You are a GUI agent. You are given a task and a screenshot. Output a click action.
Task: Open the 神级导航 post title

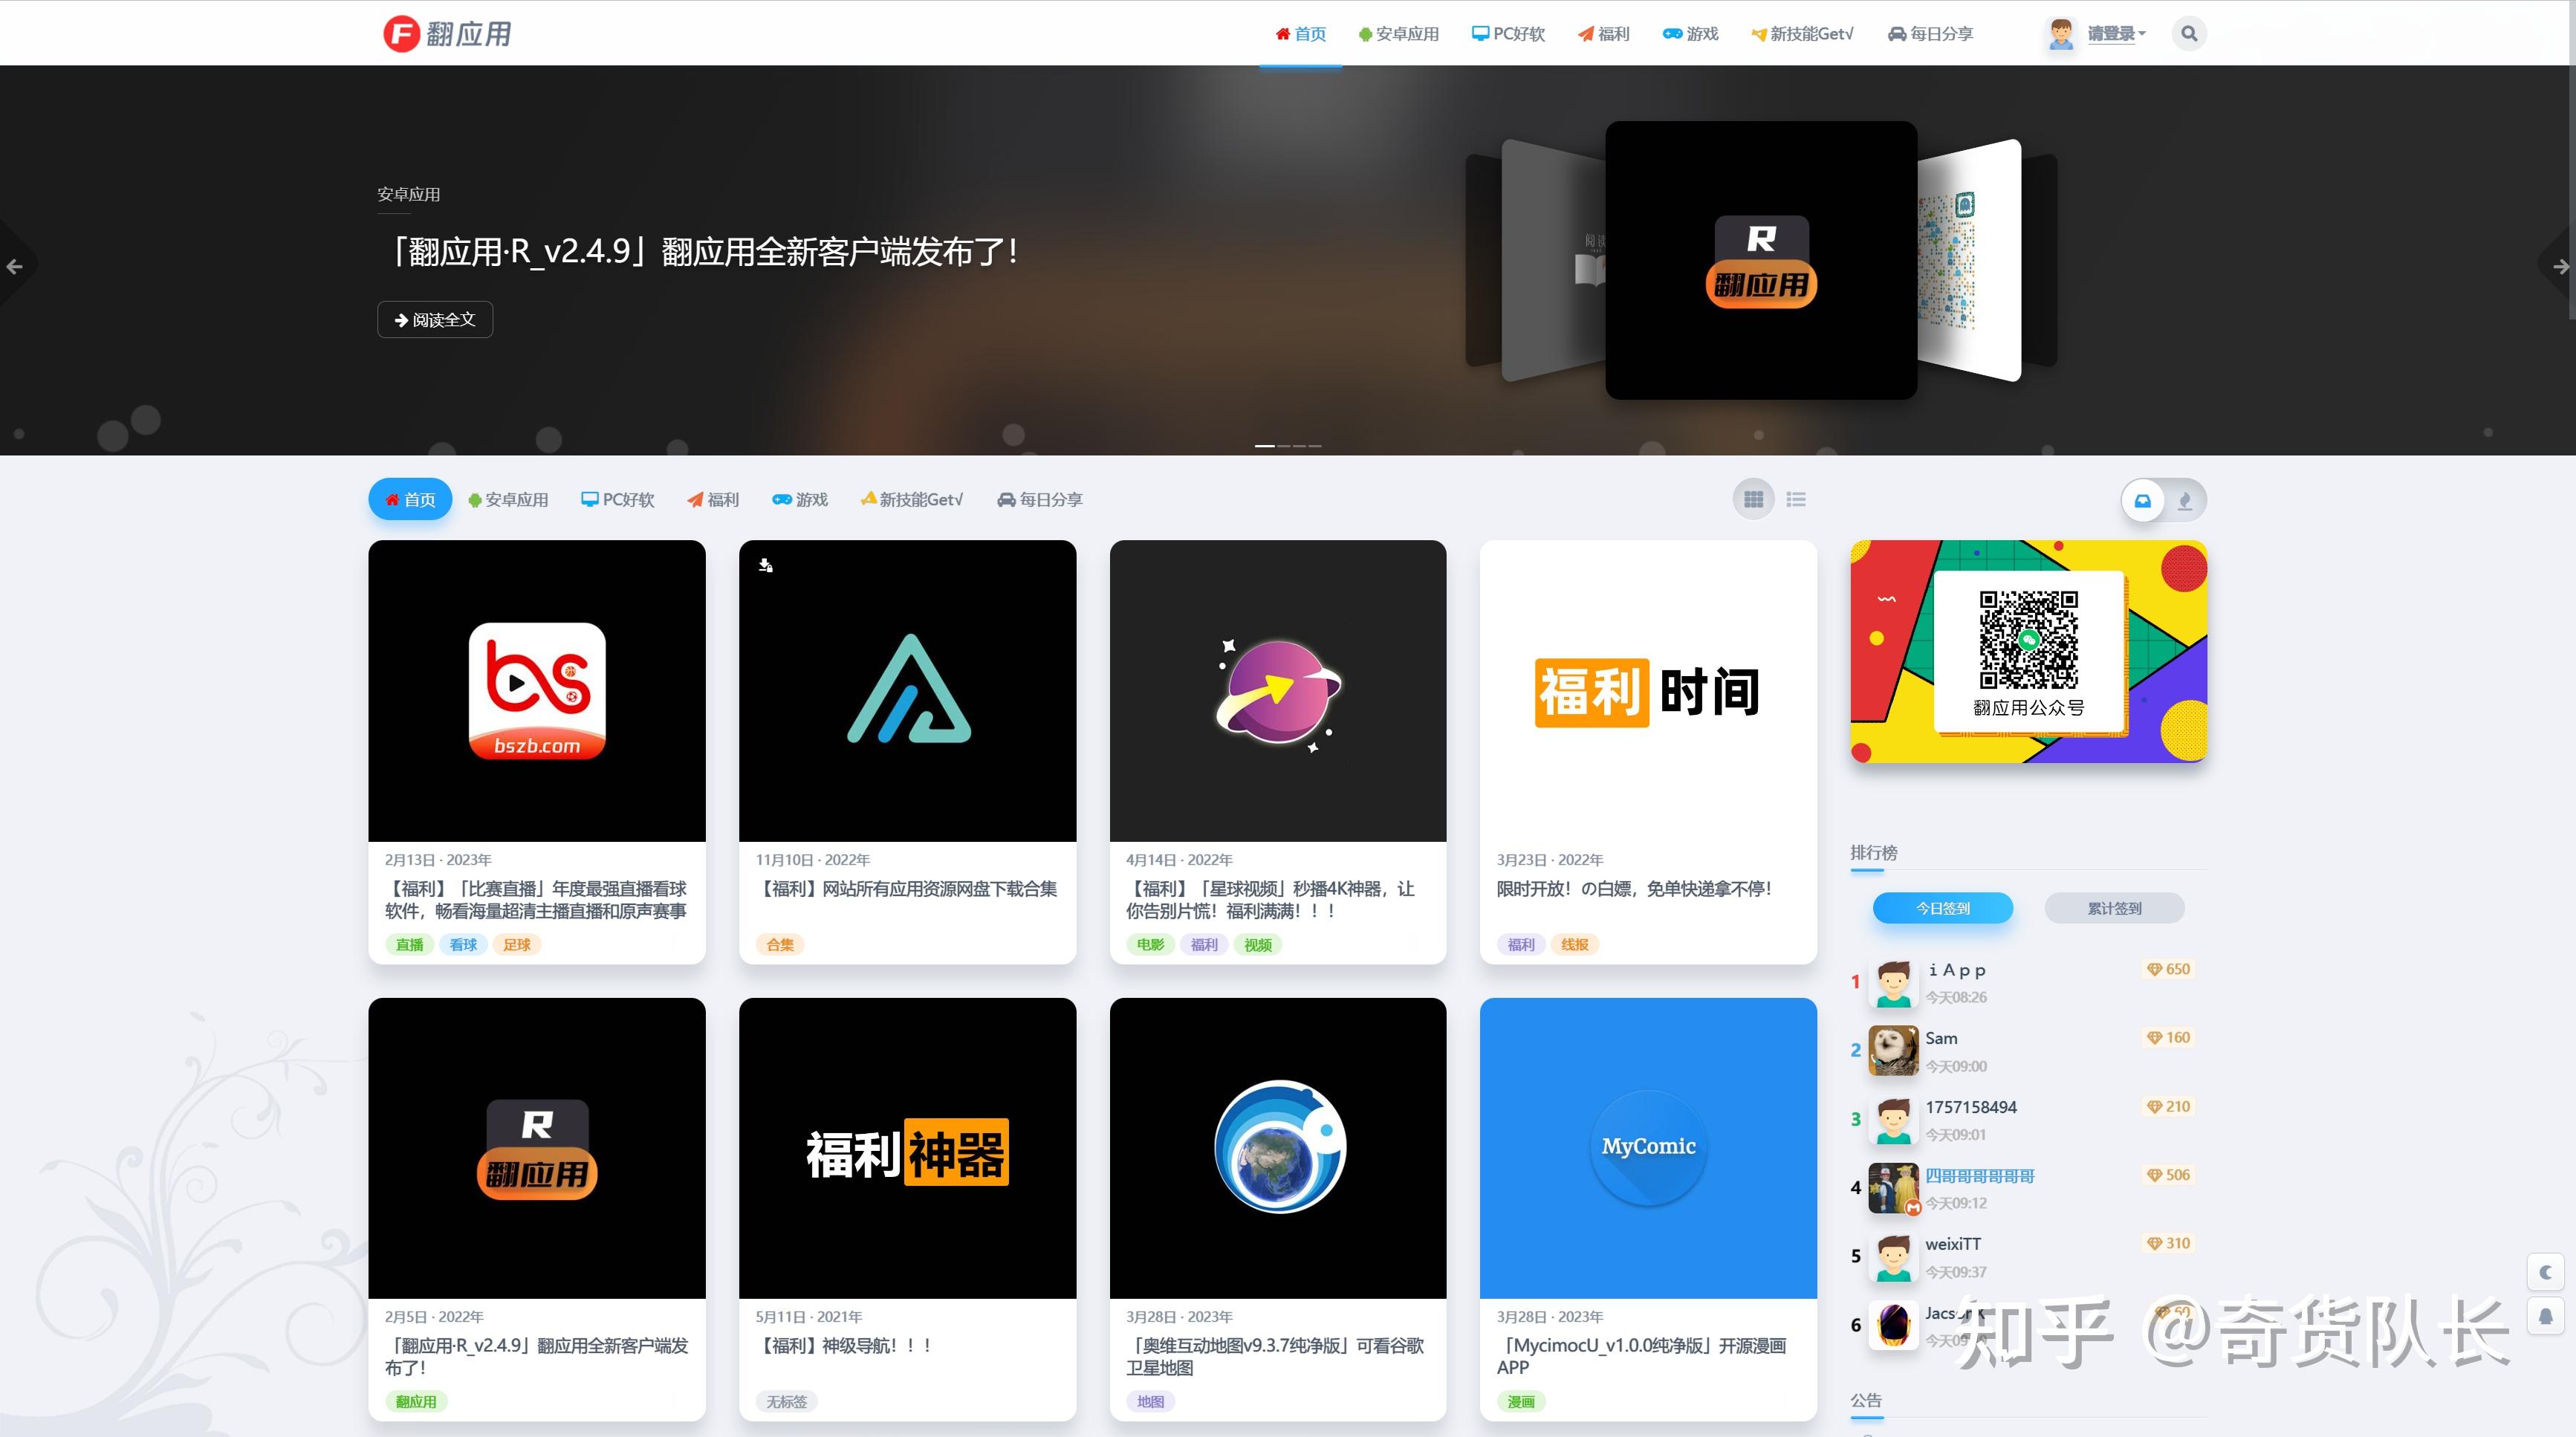pyautogui.click(x=844, y=1346)
